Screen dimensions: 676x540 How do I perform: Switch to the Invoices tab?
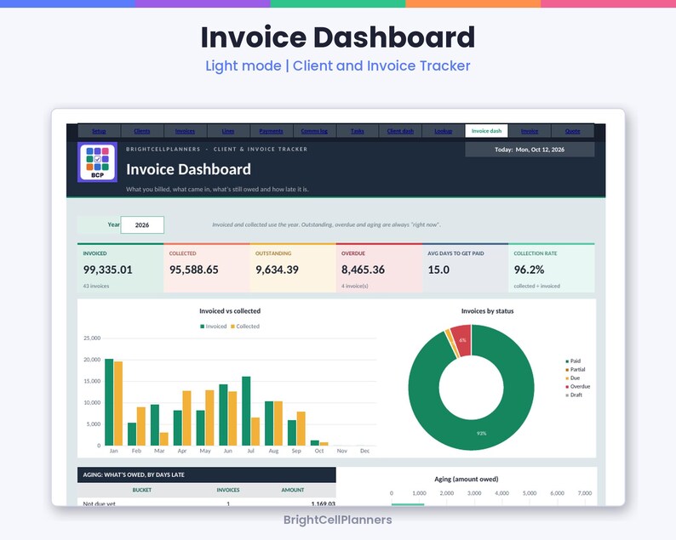pyautogui.click(x=185, y=131)
